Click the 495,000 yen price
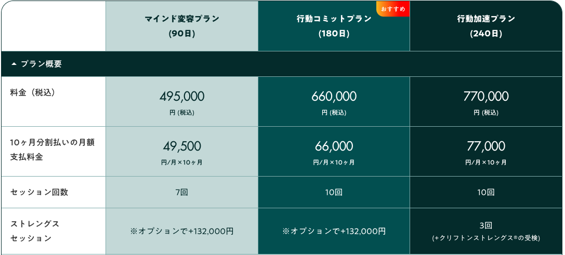The image size is (565, 255). click(182, 97)
